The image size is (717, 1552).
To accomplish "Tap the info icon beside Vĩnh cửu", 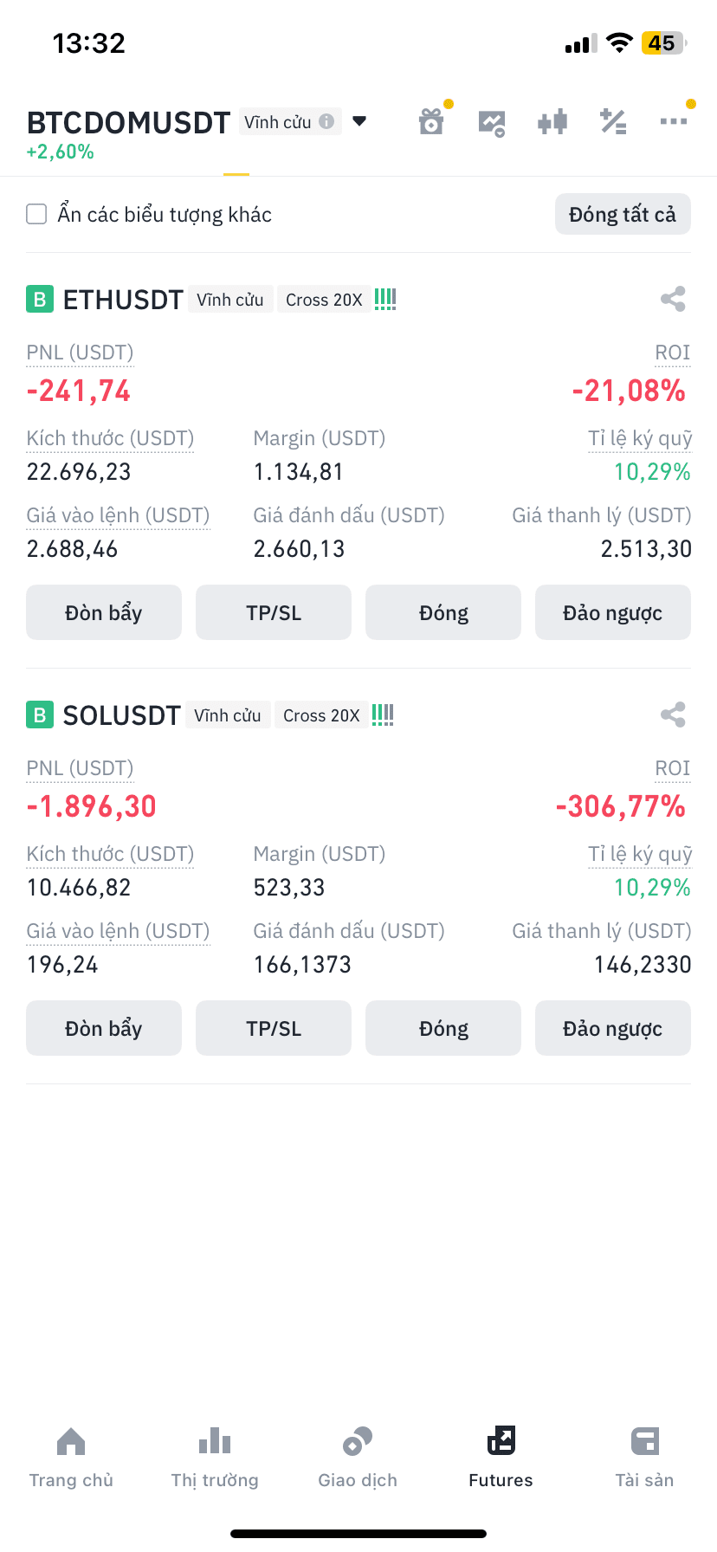I will point(326,121).
